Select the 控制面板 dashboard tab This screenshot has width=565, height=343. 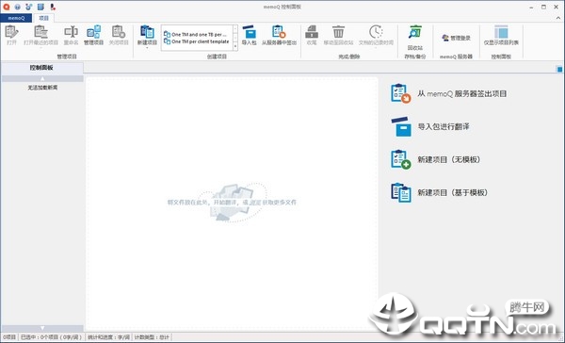point(41,68)
